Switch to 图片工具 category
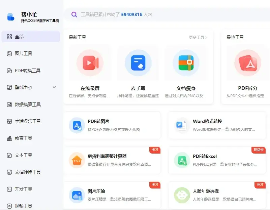 (24, 53)
